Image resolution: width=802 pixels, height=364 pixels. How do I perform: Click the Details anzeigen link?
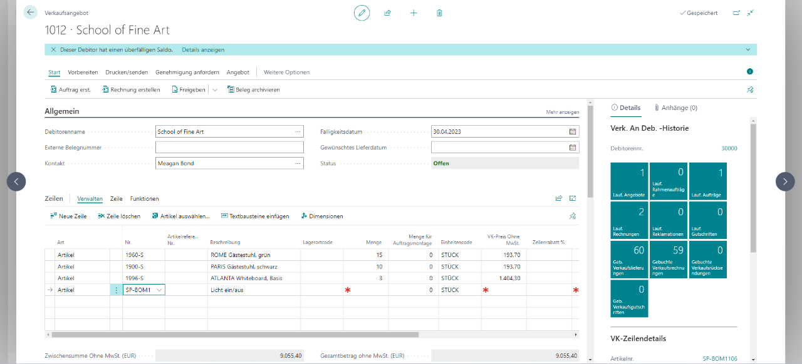pos(203,49)
